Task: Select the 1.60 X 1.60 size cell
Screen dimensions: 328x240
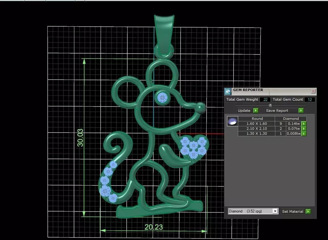Action: pos(256,124)
